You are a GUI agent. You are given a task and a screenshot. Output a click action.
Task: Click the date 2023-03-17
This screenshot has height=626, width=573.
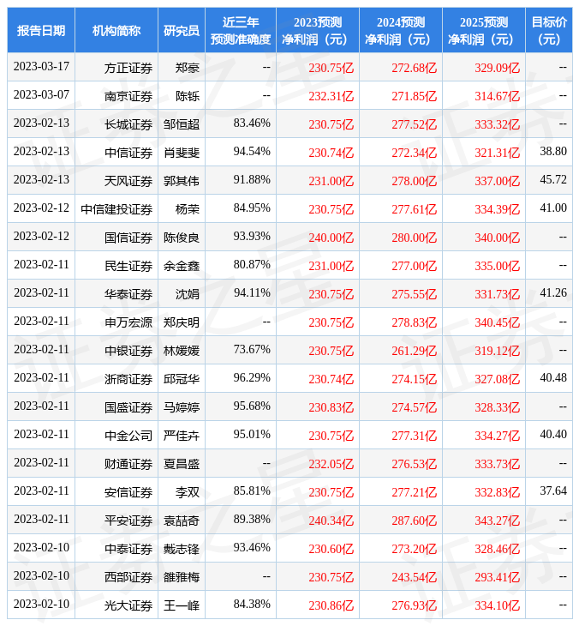[x=41, y=66]
